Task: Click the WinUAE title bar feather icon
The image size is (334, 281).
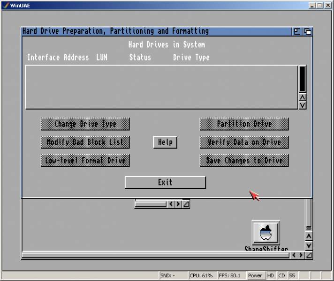Action: click(x=5, y=5)
